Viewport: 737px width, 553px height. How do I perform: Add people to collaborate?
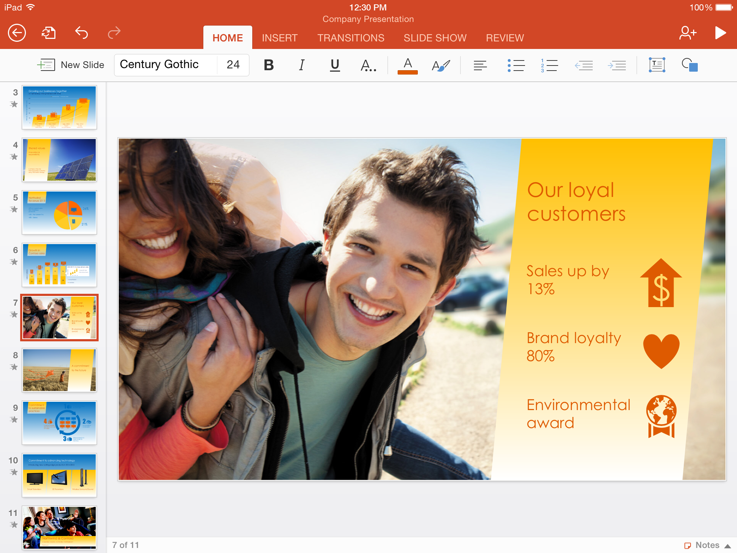pos(687,33)
